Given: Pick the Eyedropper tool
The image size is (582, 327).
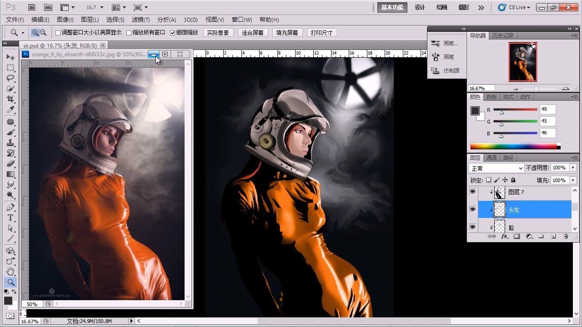Looking at the screenshot, I should (x=10, y=110).
